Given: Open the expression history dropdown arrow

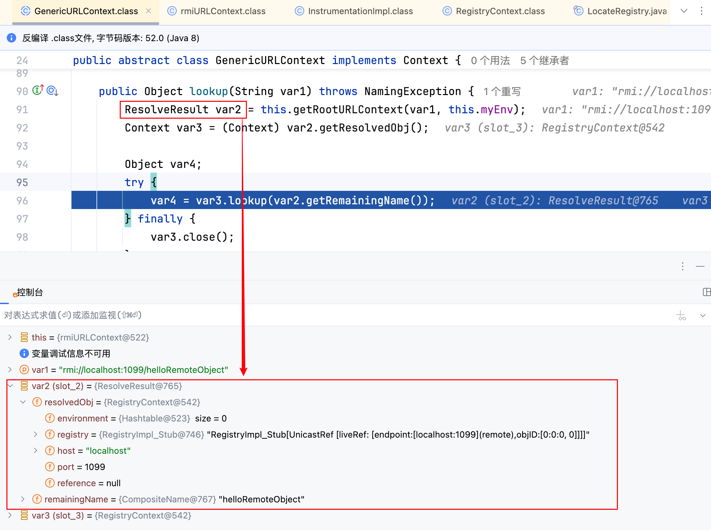Looking at the screenshot, I should pos(703,316).
